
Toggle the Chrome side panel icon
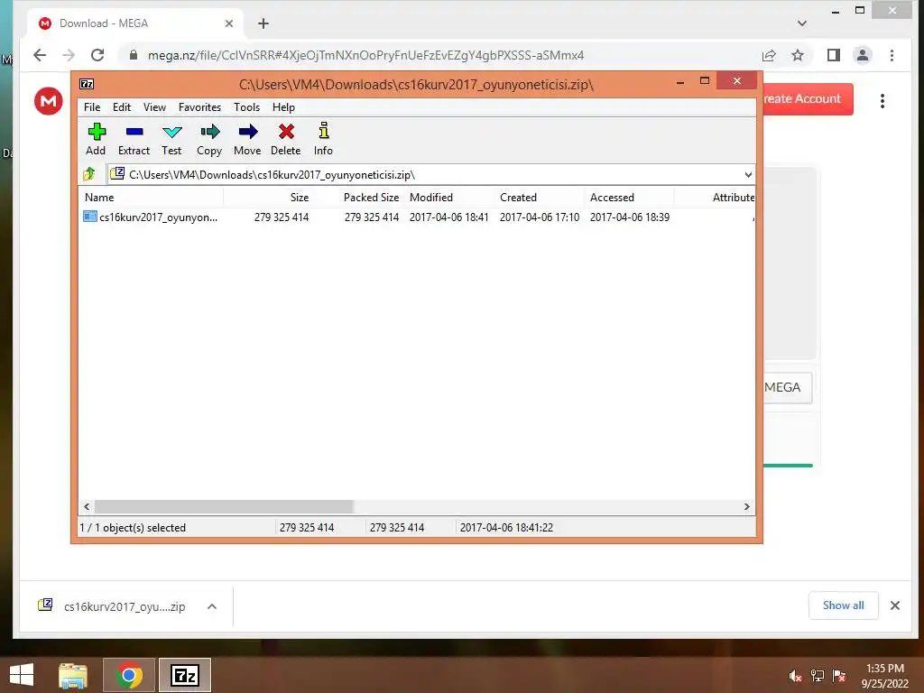pos(833,55)
